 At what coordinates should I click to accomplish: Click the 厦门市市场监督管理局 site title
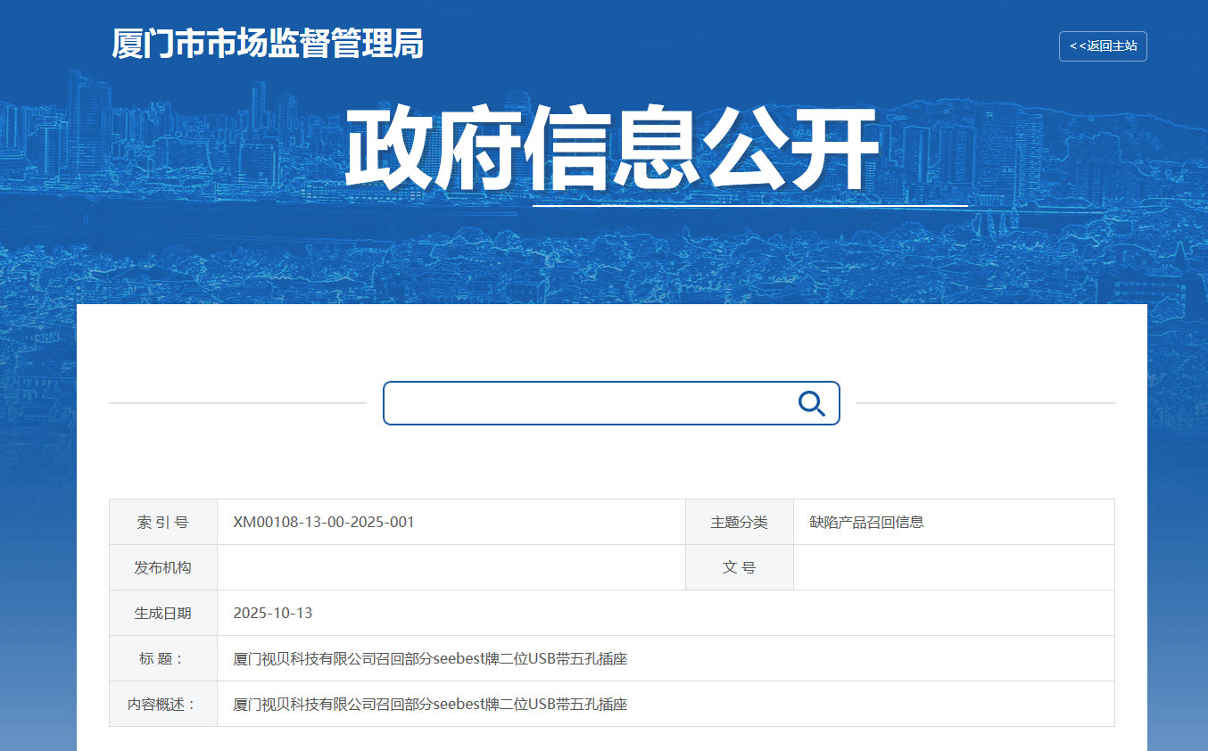coord(268,44)
